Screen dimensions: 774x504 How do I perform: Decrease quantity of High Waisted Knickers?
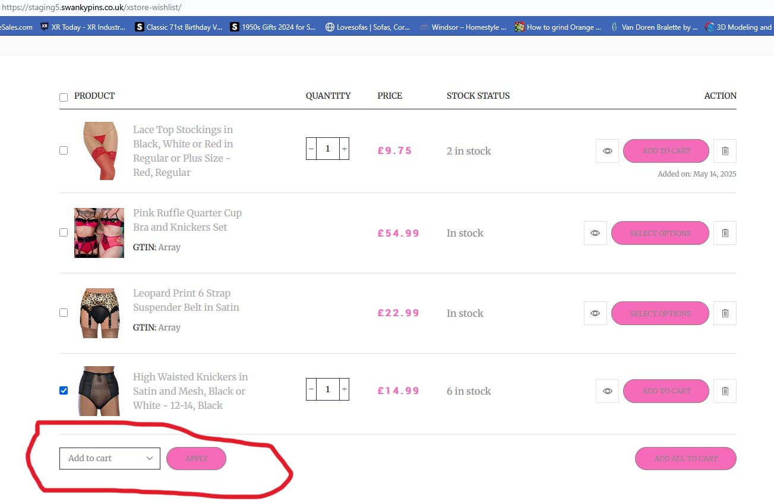311,389
